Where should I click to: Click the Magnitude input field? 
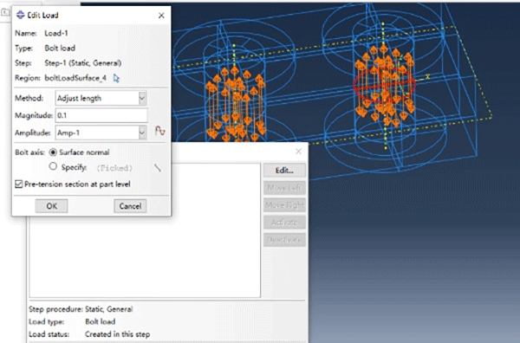coord(101,116)
